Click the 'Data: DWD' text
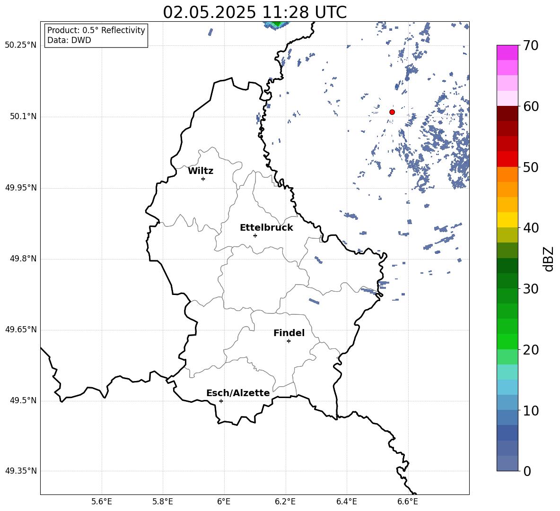This screenshot has height=511, width=560. [x=69, y=40]
